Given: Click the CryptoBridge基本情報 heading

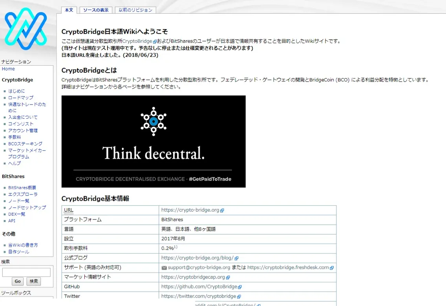Looking at the screenshot, I should [95, 199].
